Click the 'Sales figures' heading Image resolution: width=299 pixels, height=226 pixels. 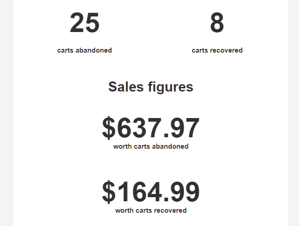pos(151,87)
